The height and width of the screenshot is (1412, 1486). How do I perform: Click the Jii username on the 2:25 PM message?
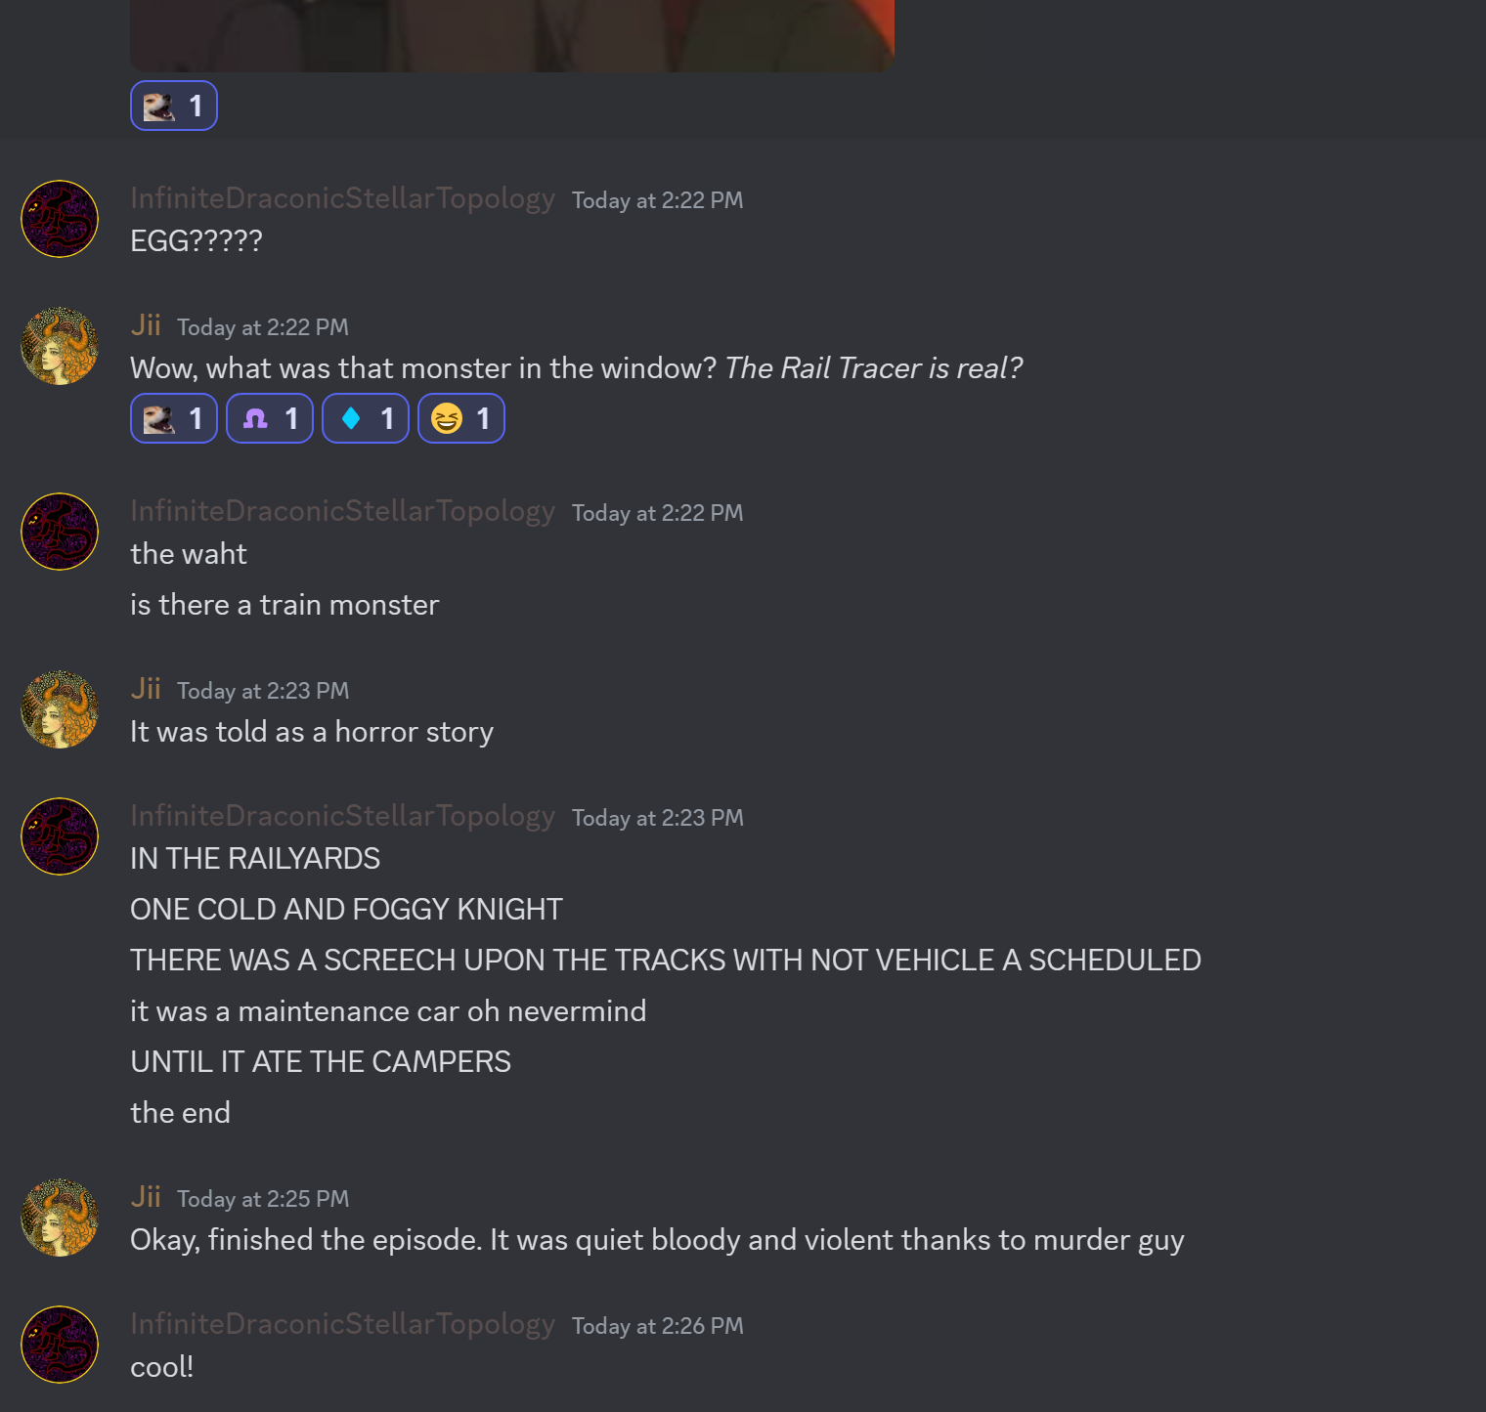(146, 1197)
